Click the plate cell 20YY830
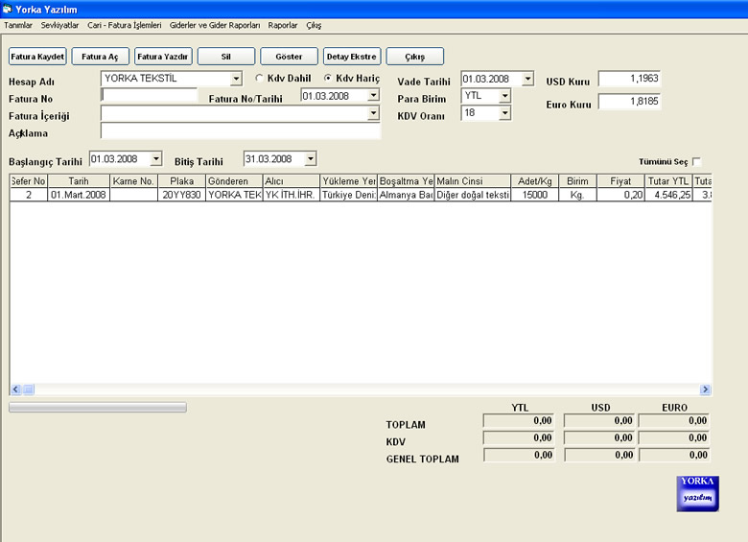Screen dimensions: 748x542 (182, 195)
